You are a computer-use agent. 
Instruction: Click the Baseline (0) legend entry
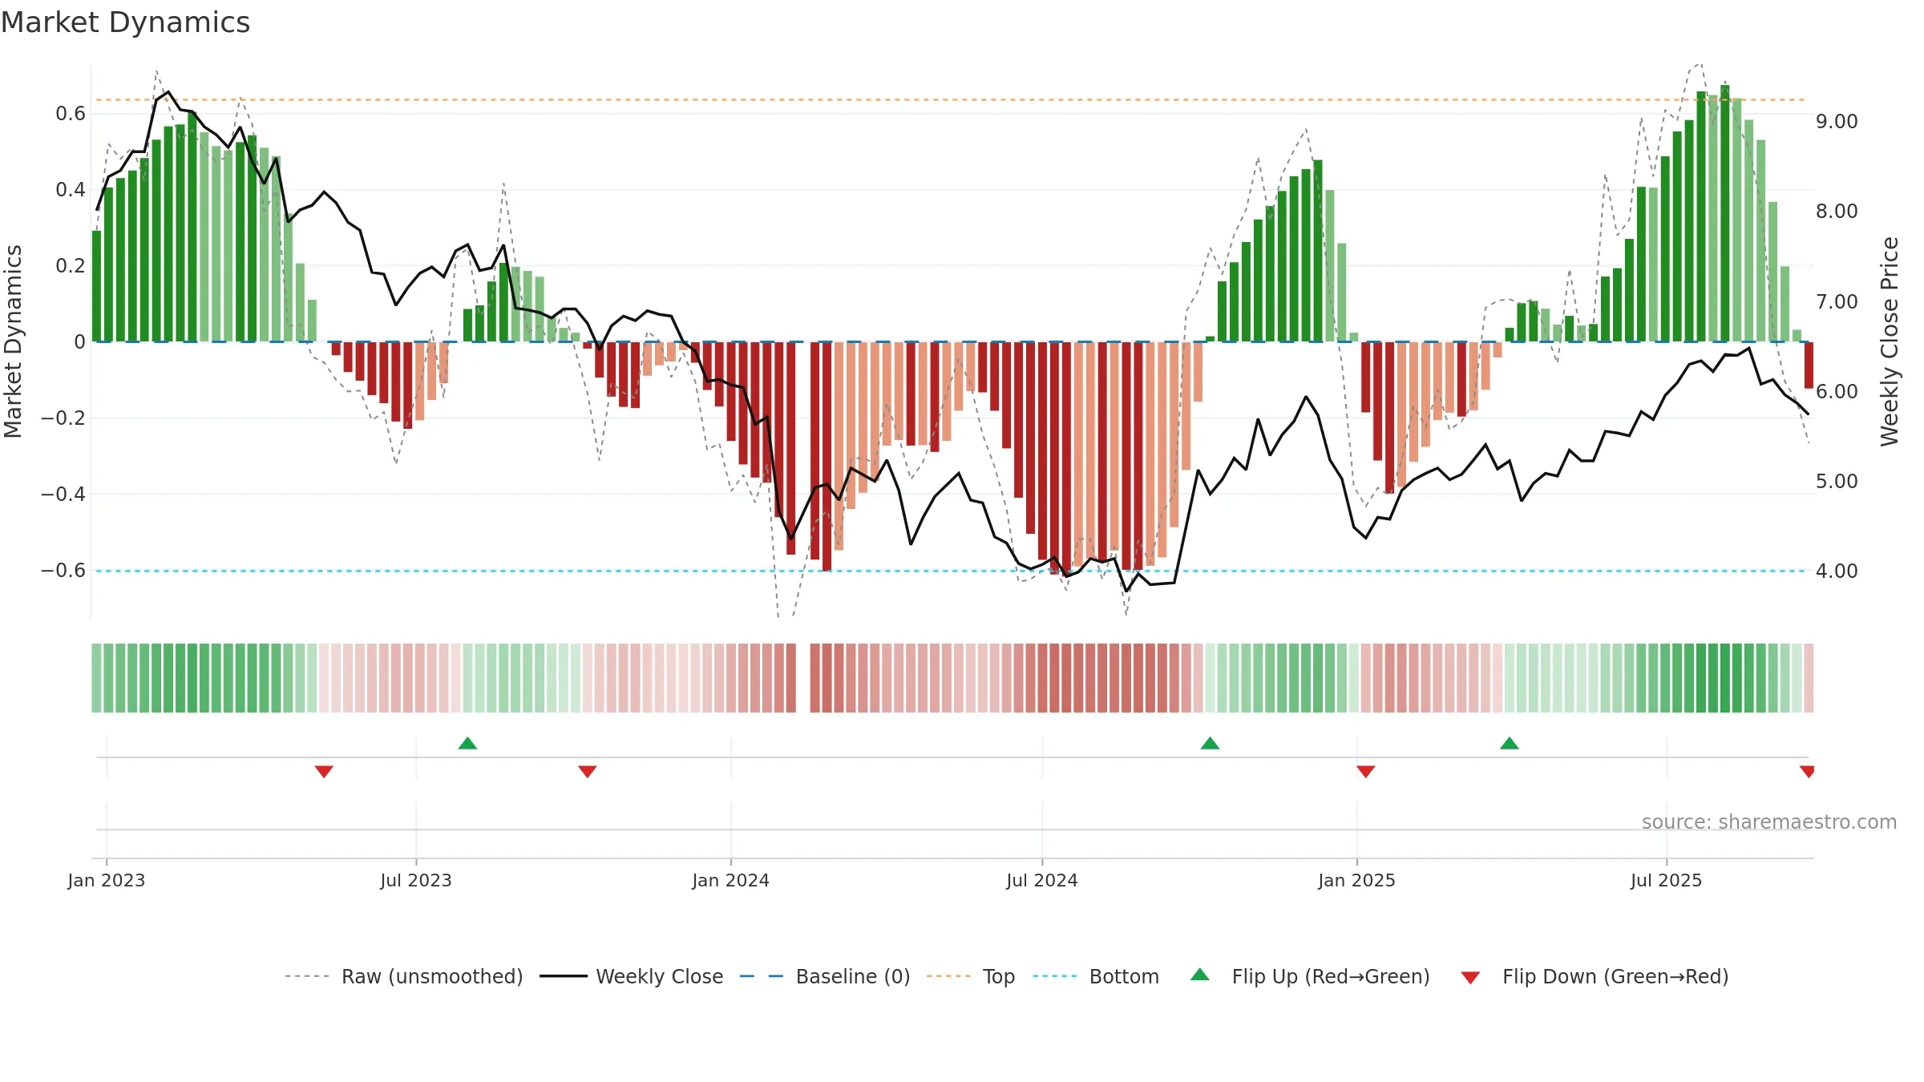coord(824,976)
